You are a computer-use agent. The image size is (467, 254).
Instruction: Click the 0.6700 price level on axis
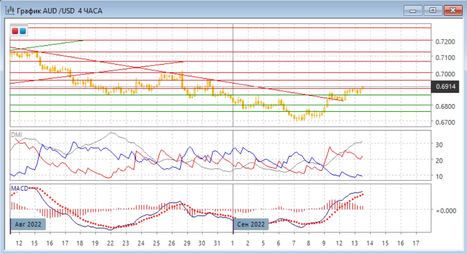click(445, 123)
